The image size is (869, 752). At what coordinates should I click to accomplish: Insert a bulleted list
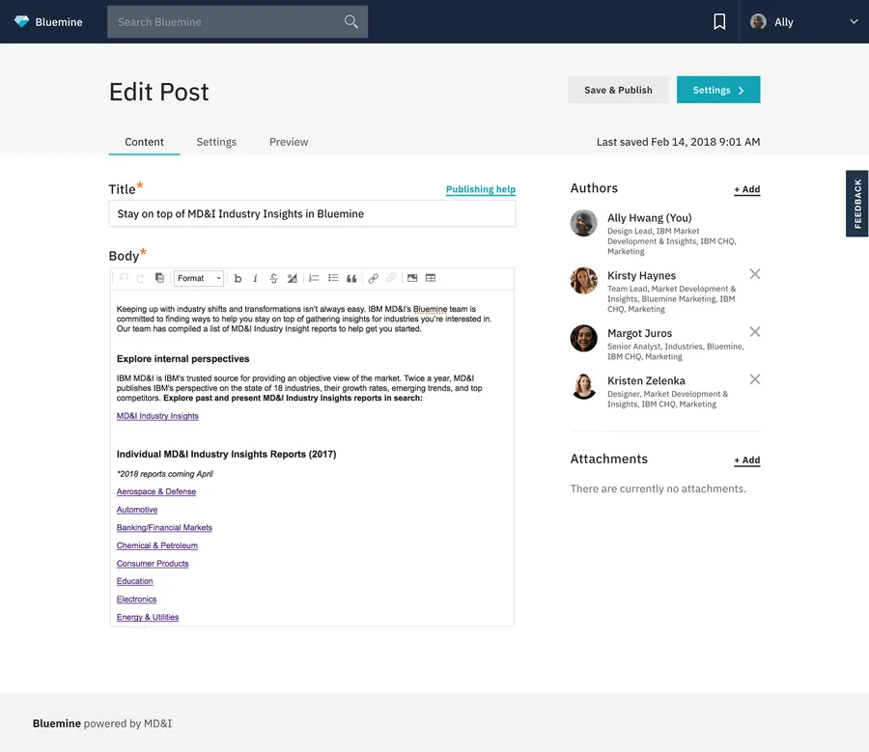(x=333, y=278)
